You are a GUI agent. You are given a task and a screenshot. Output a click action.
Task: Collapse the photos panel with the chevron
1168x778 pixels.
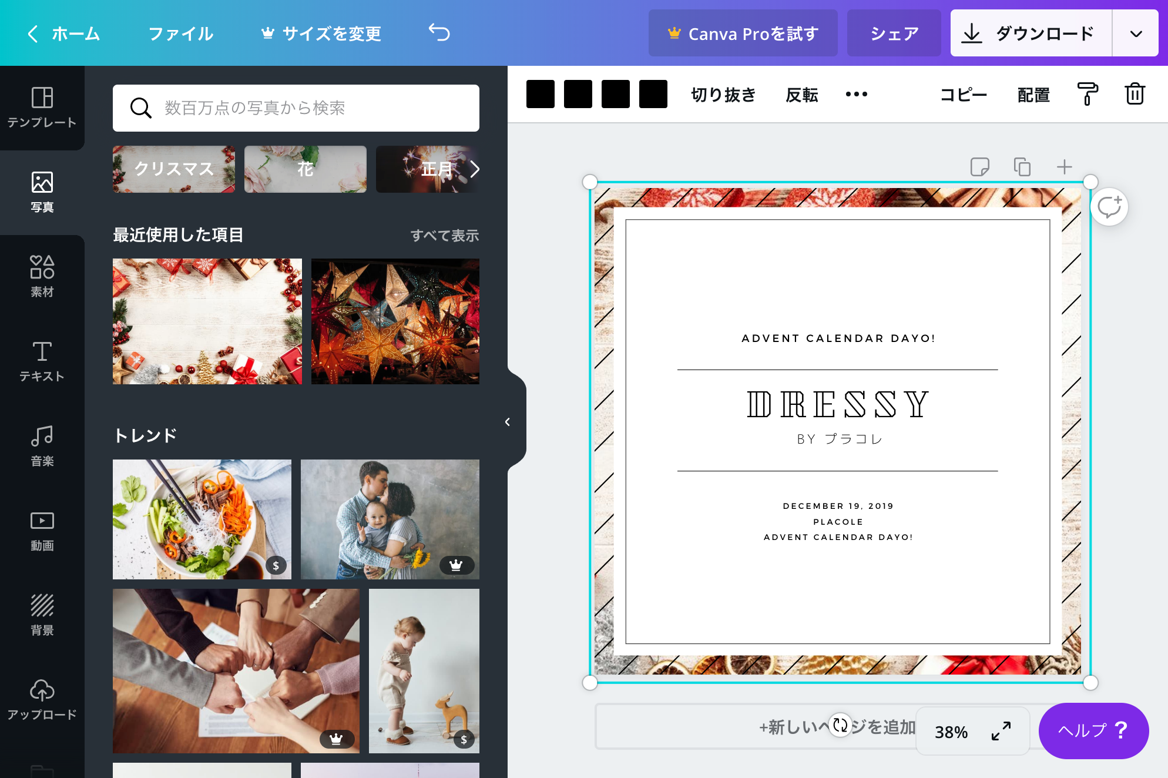(507, 421)
